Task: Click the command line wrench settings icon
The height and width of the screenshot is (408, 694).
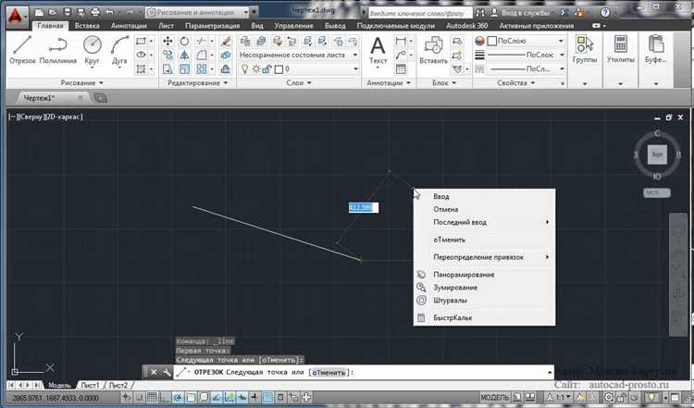Action: coord(167,372)
